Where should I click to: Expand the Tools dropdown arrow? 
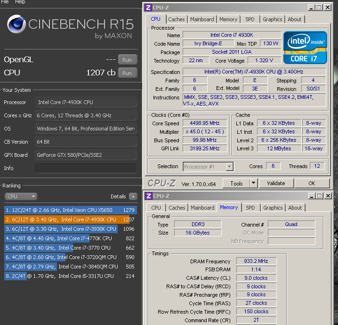point(254,183)
